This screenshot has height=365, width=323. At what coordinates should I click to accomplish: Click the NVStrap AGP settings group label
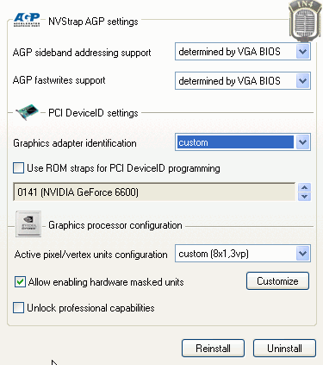click(x=93, y=22)
